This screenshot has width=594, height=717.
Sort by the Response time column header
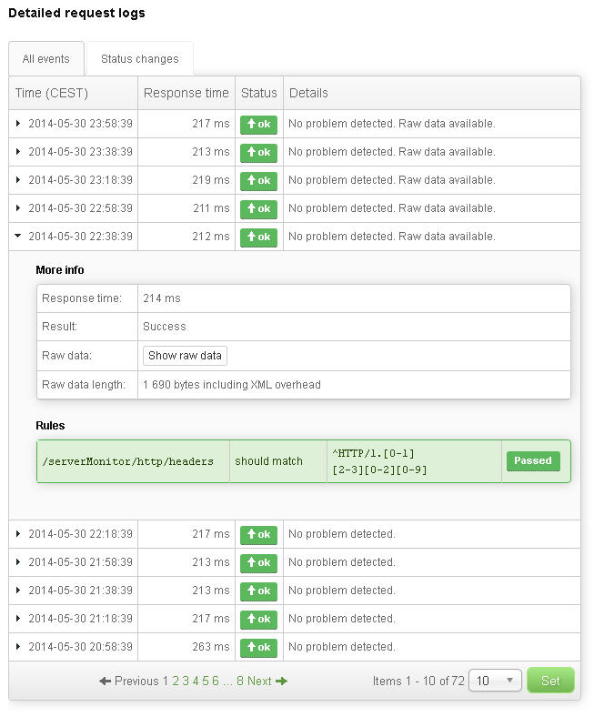pyautogui.click(x=186, y=93)
